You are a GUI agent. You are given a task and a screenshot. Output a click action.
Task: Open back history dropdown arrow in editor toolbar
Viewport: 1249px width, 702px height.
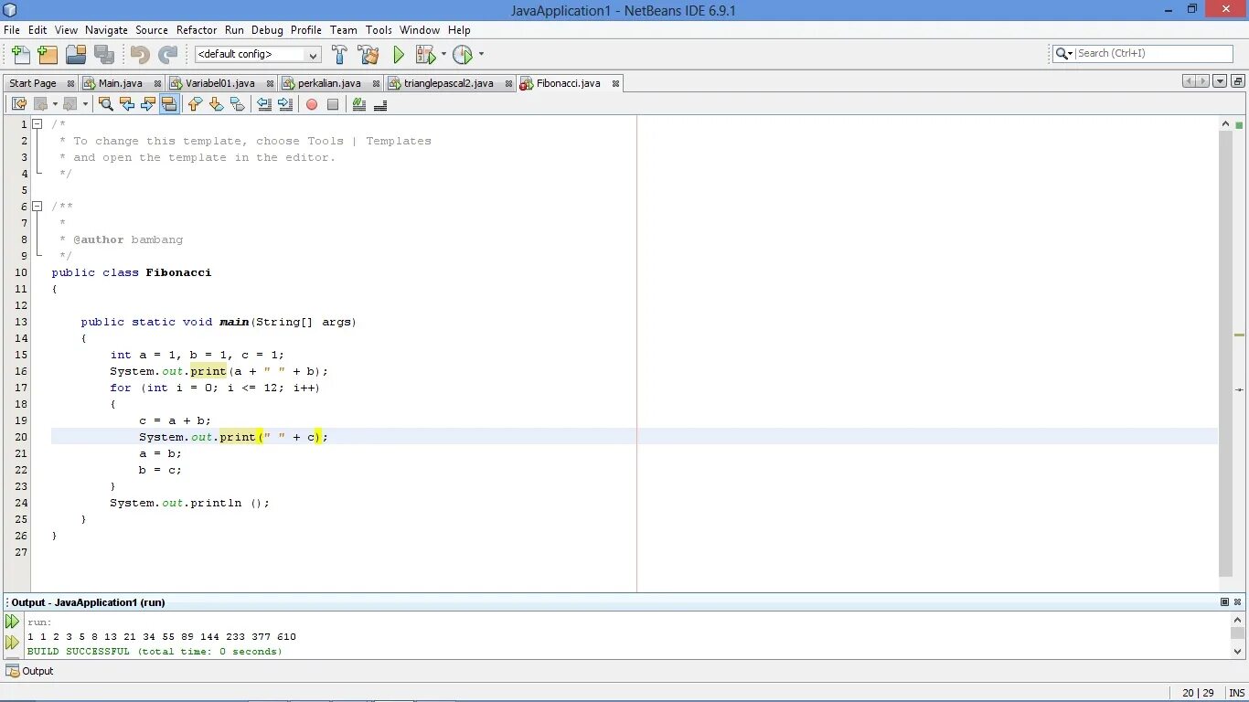point(56,104)
